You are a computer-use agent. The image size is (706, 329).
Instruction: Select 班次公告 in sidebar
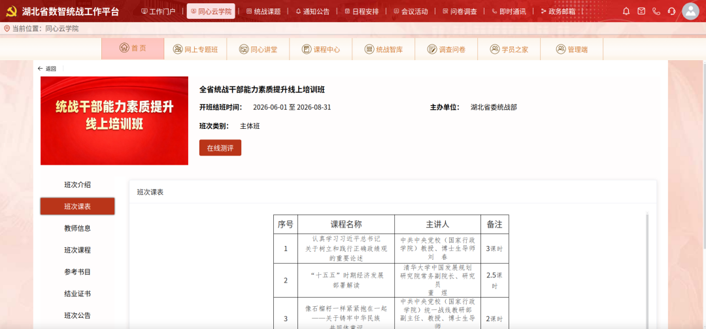click(77, 315)
